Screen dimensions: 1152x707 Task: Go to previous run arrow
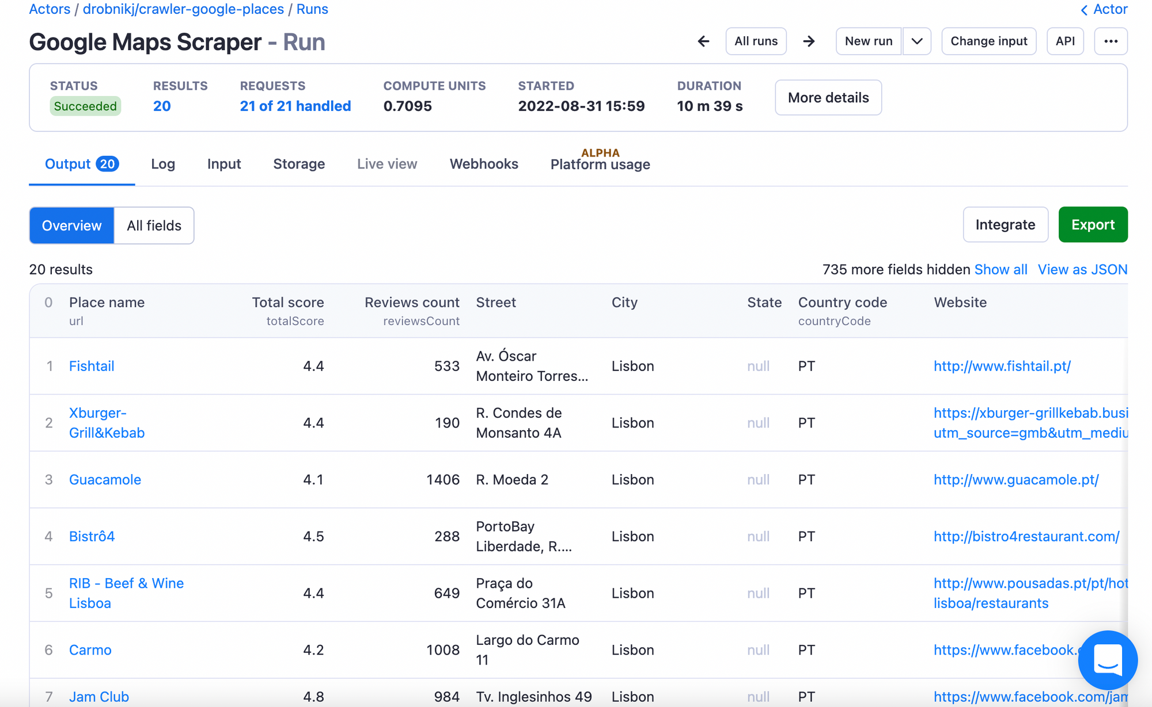pyautogui.click(x=703, y=41)
